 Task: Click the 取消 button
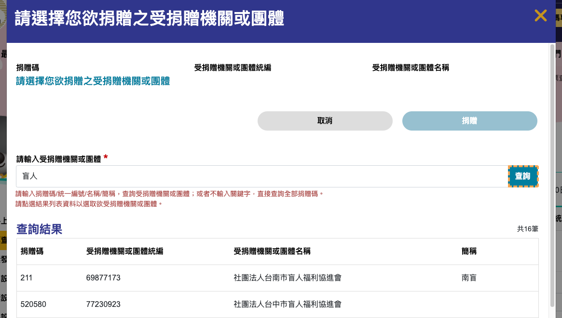[325, 121]
